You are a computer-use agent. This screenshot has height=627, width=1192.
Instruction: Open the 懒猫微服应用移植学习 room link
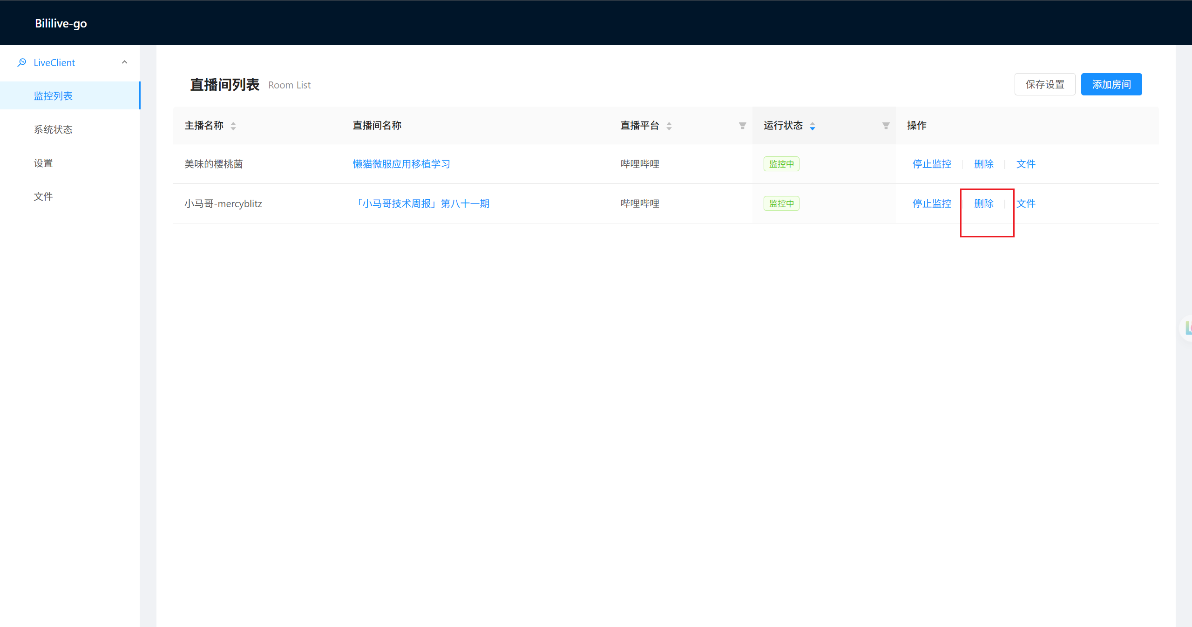[401, 164]
